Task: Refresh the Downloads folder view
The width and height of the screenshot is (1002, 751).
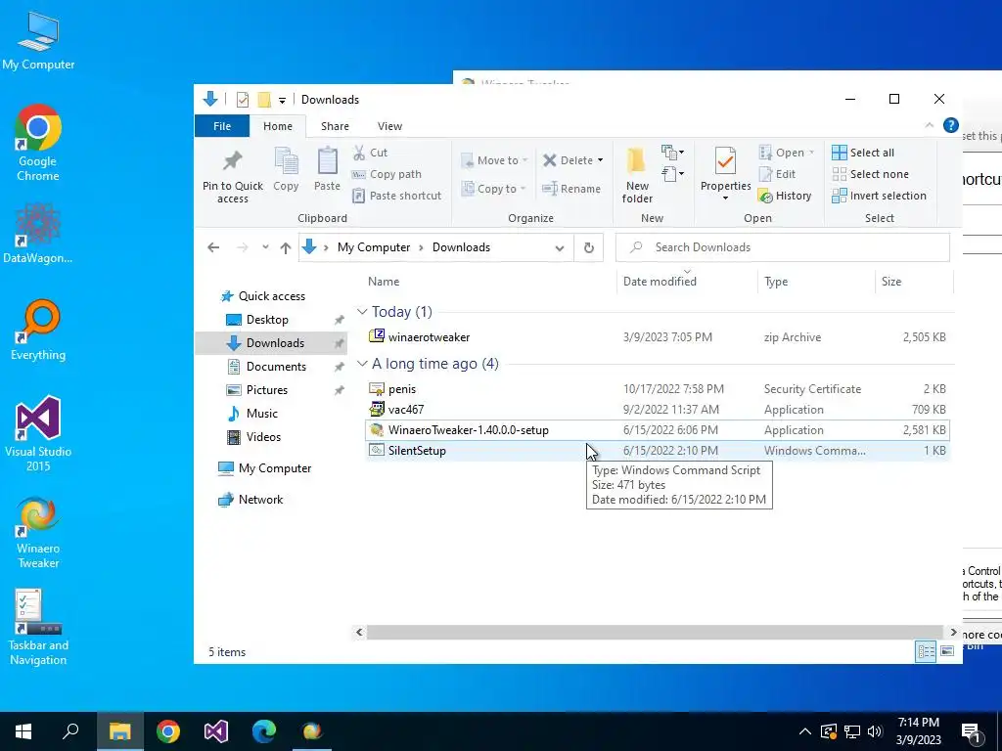Action: [x=588, y=247]
